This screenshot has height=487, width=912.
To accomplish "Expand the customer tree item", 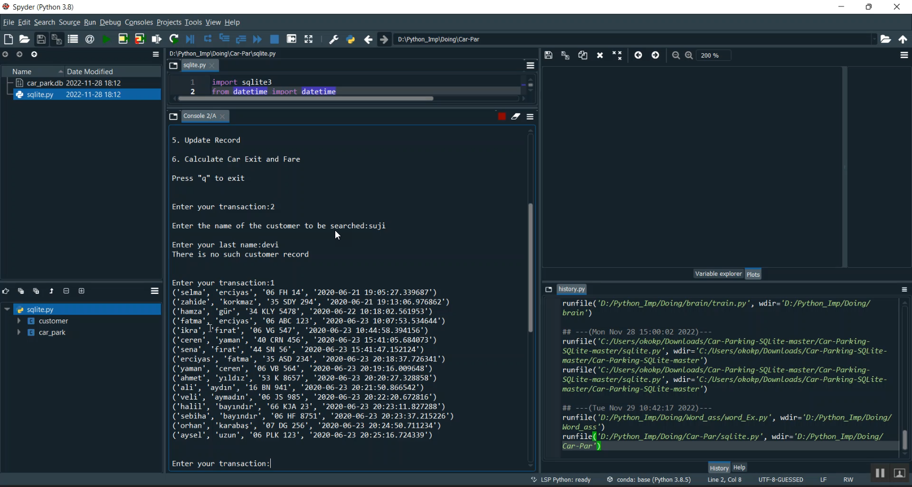I will click(x=19, y=321).
